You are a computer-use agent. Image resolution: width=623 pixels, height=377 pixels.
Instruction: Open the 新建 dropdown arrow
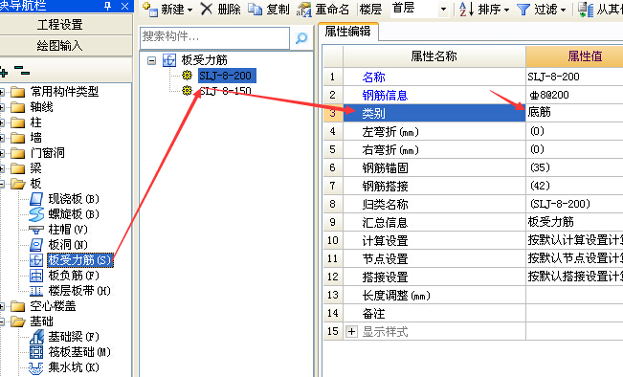tap(189, 10)
